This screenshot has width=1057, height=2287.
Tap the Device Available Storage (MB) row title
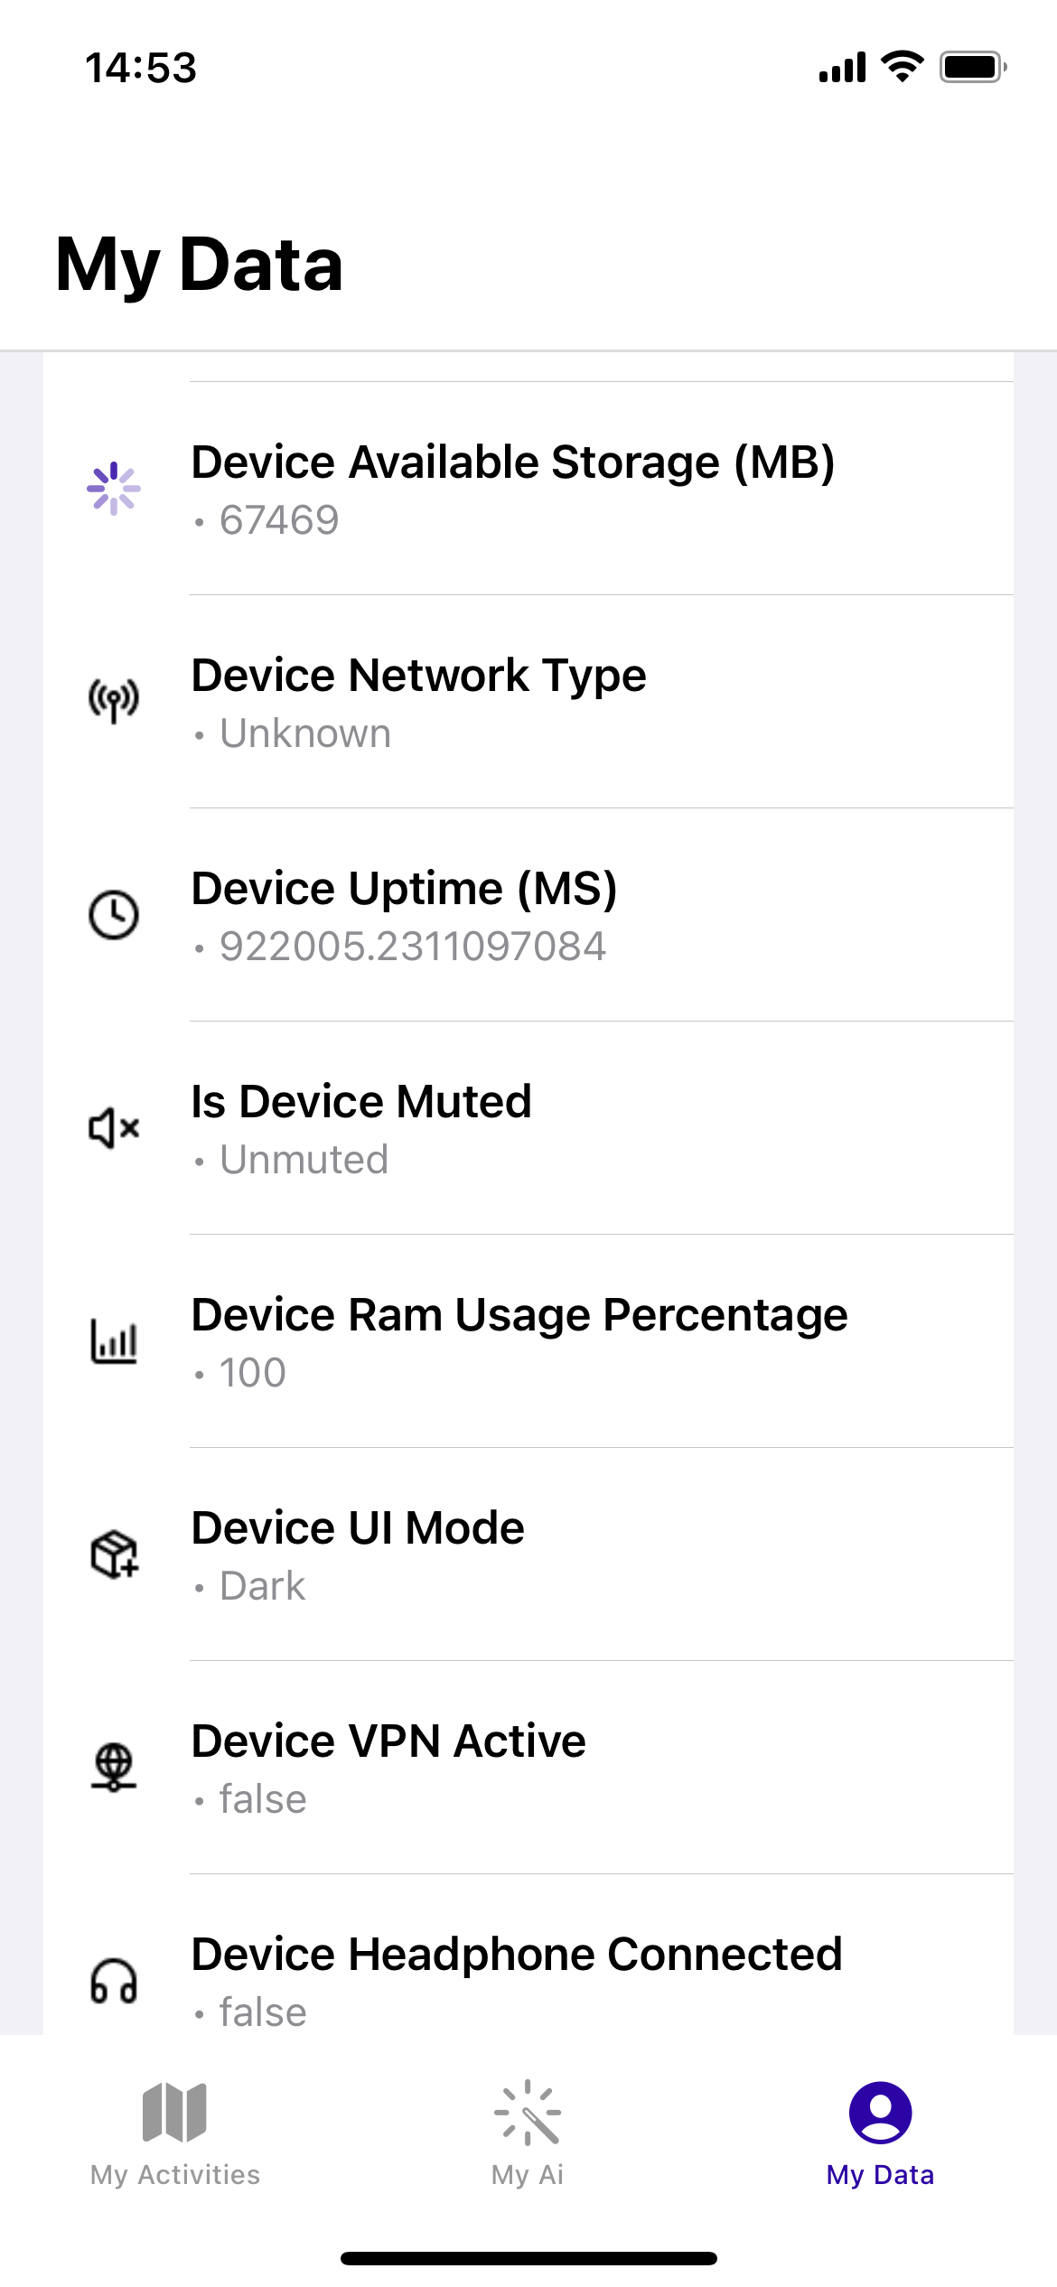(x=512, y=462)
